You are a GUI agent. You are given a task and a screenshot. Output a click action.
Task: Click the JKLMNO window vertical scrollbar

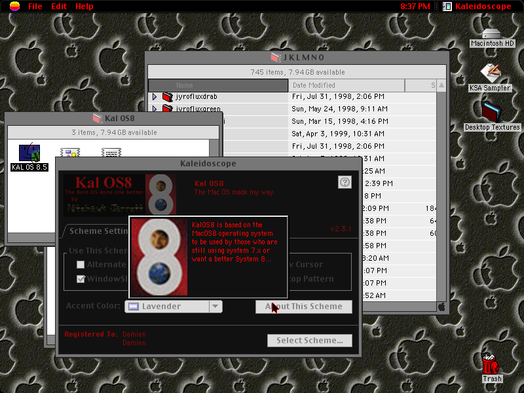(x=441, y=196)
